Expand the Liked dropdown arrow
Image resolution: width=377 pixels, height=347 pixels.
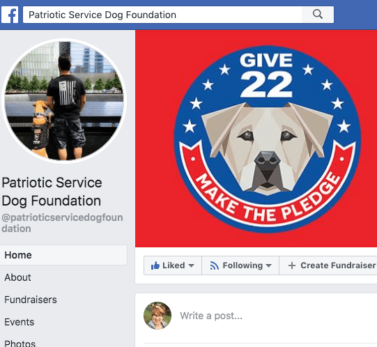click(x=191, y=265)
